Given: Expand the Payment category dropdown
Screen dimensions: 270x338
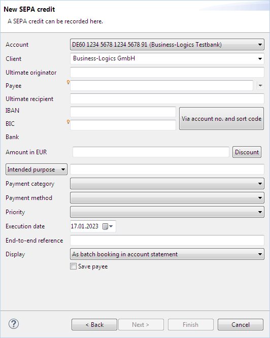Looking at the screenshot, I should (x=167, y=184).
